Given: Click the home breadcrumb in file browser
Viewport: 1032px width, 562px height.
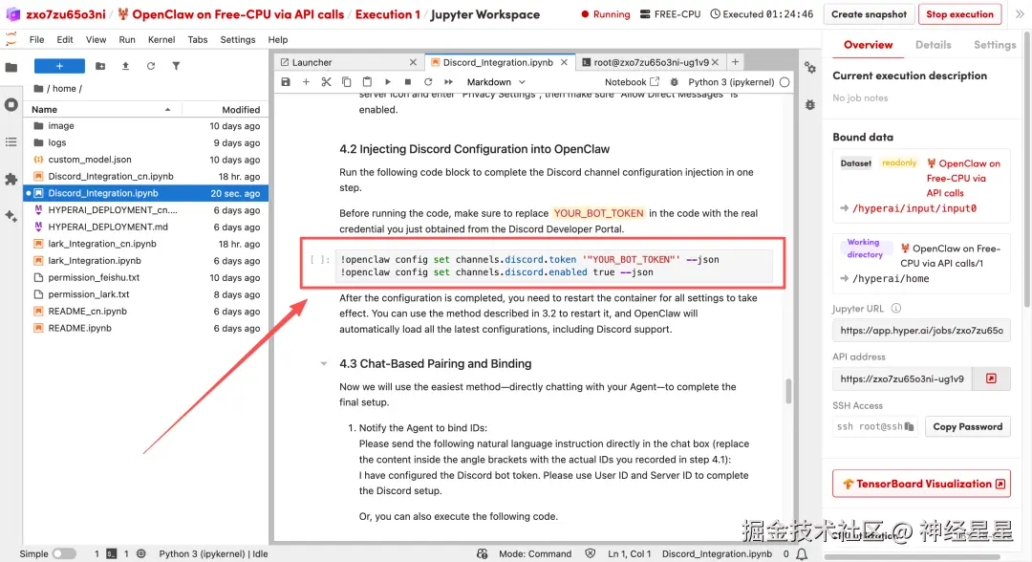Looking at the screenshot, I should [x=64, y=88].
